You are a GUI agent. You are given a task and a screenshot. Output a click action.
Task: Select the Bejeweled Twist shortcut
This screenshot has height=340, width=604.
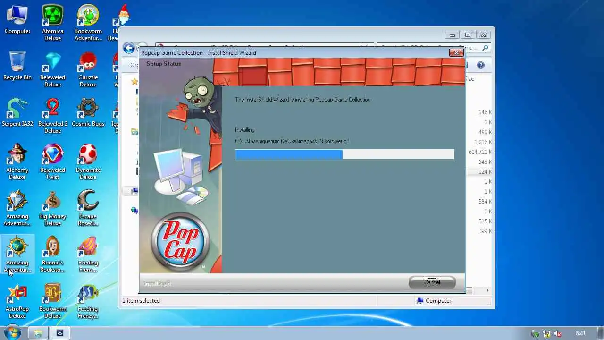tap(52, 162)
